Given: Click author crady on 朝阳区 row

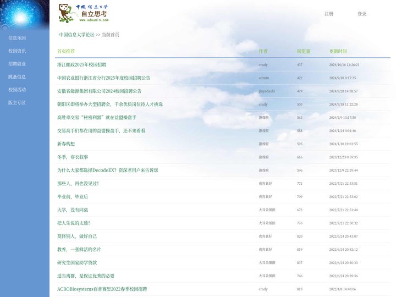Looking at the screenshot, I should coord(263,104).
